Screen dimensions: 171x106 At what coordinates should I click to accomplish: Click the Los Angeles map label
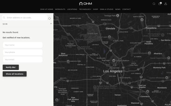pyautogui.click(x=113, y=71)
